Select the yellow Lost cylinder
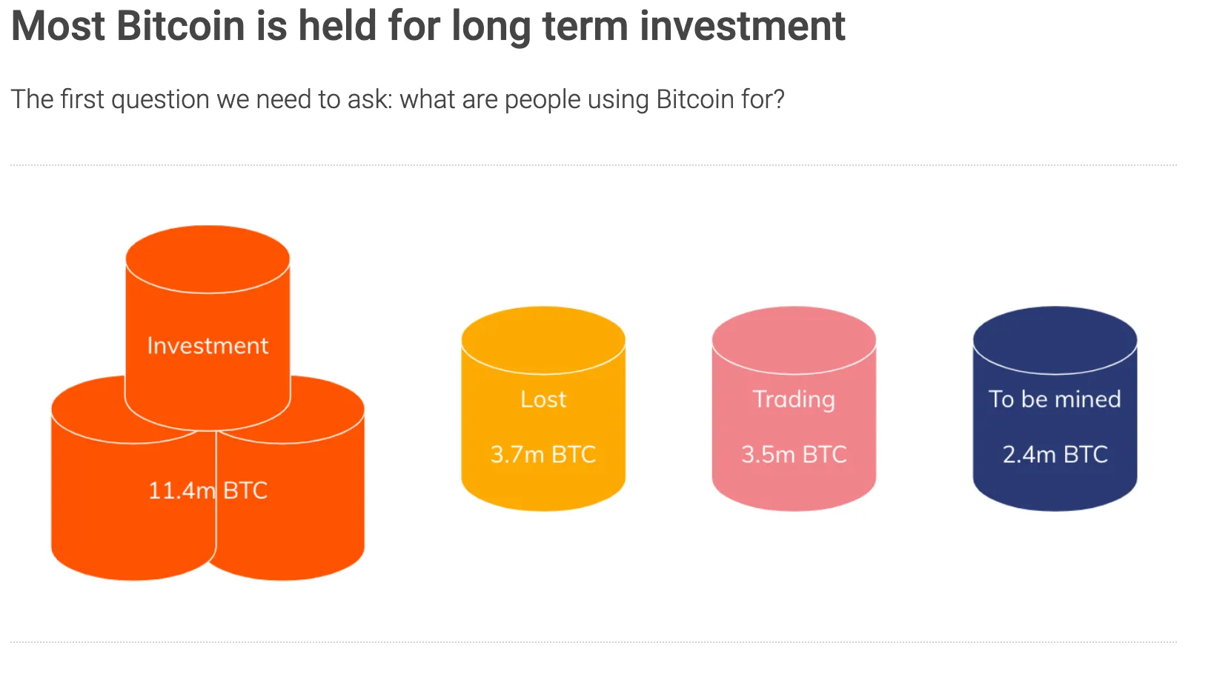Image resolution: width=1211 pixels, height=674 pixels. click(543, 409)
